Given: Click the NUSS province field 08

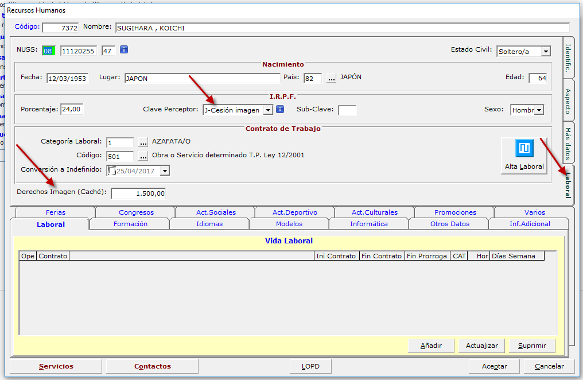Looking at the screenshot, I should pyautogui.click(x=48, y=51).
